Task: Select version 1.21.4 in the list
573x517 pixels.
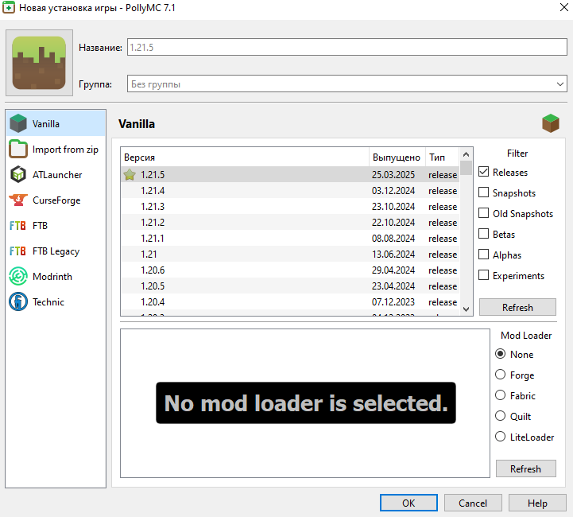Action: [x=290, y=190]
